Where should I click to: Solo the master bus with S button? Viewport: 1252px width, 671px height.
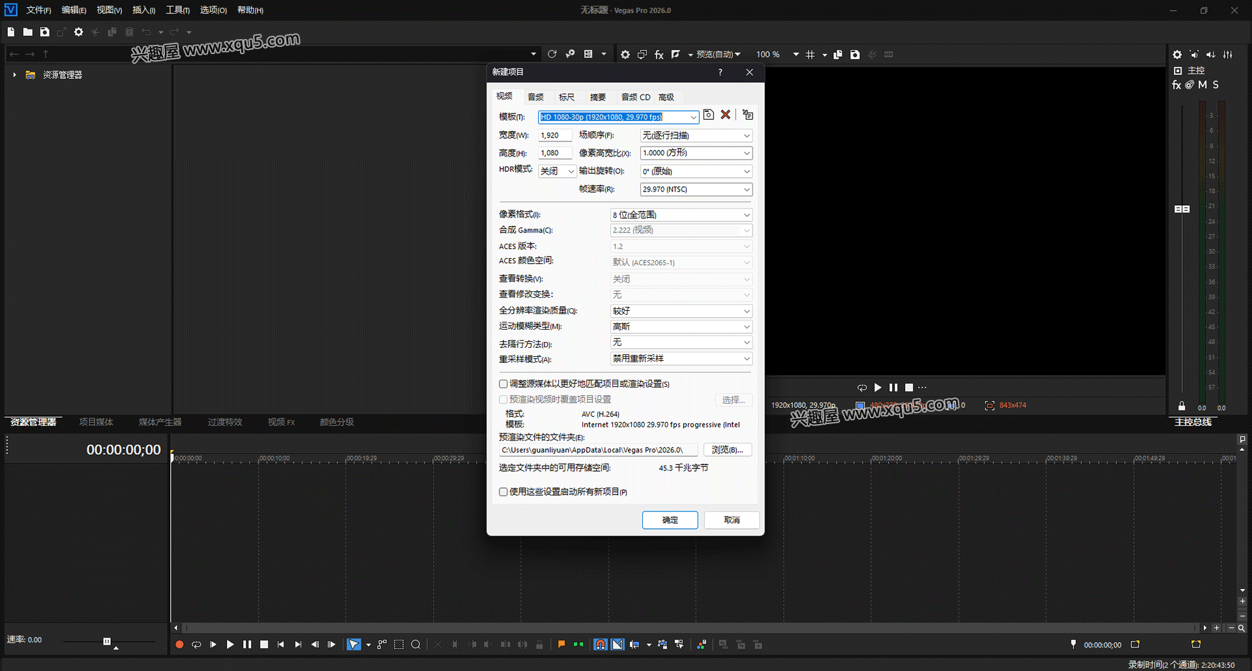1215,85
